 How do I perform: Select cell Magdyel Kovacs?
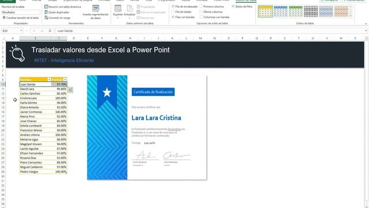pyautogui.click(x=35, y=144)
